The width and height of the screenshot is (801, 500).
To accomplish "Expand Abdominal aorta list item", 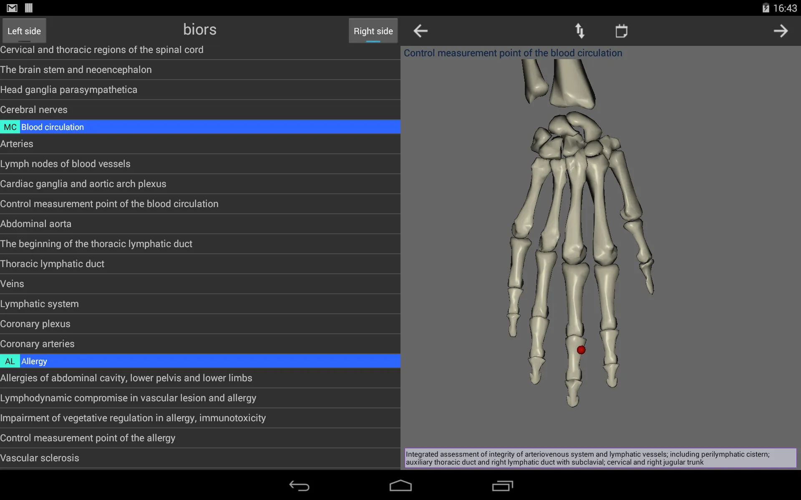I will (200, 223).
